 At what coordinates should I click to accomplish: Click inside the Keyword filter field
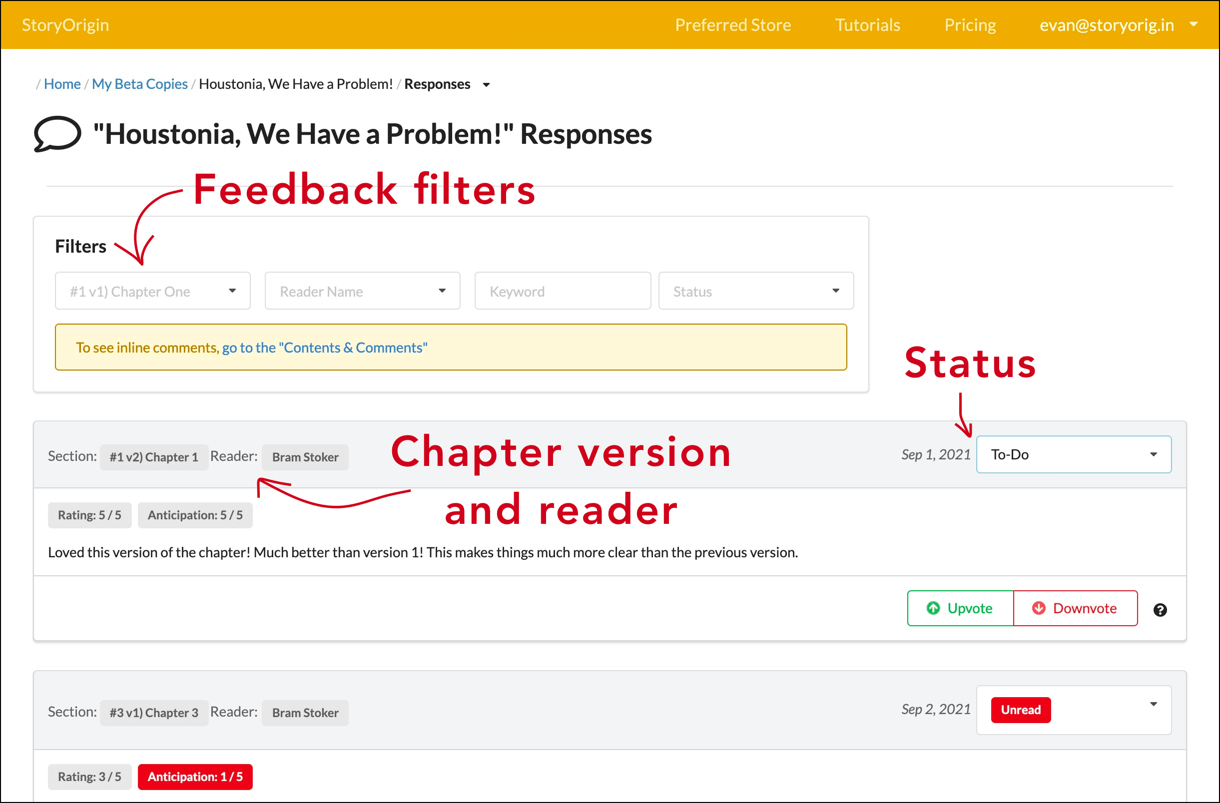click(x=562, y=291)
